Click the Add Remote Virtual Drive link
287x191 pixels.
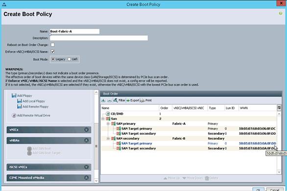click(x=33, y=115)
